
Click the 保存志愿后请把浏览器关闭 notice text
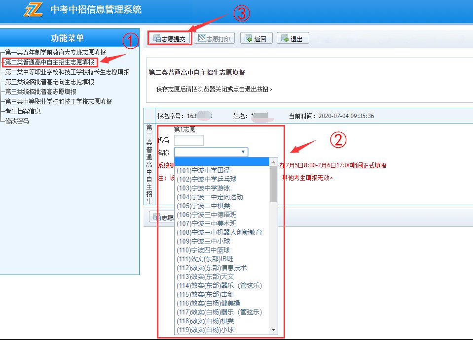(214, 89)
